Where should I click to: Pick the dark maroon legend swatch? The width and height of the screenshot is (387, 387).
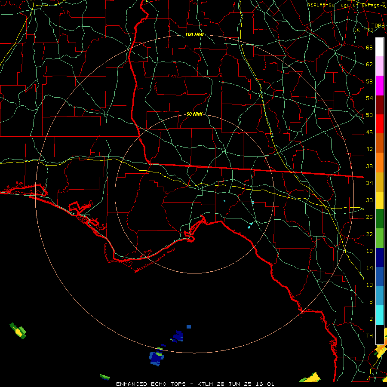tap(380, 105)
